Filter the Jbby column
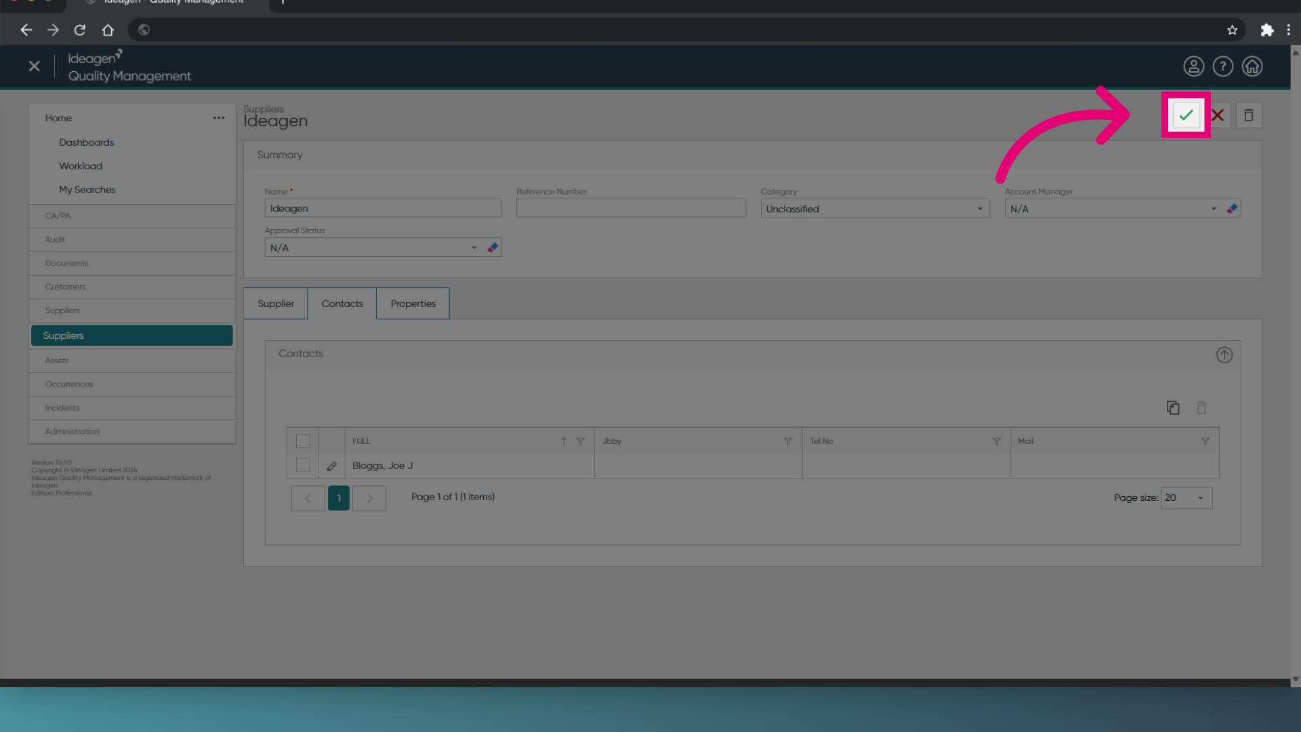This screenshot has height=732, width=1301. [x=788, y=441]
